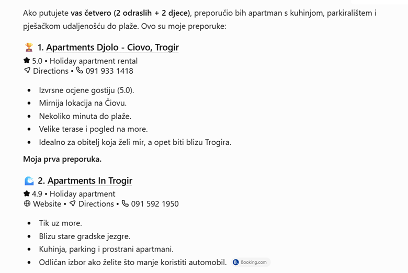
Task: Open Apartments Djolo - Ciovo, Trogir link
Action: 112,48
